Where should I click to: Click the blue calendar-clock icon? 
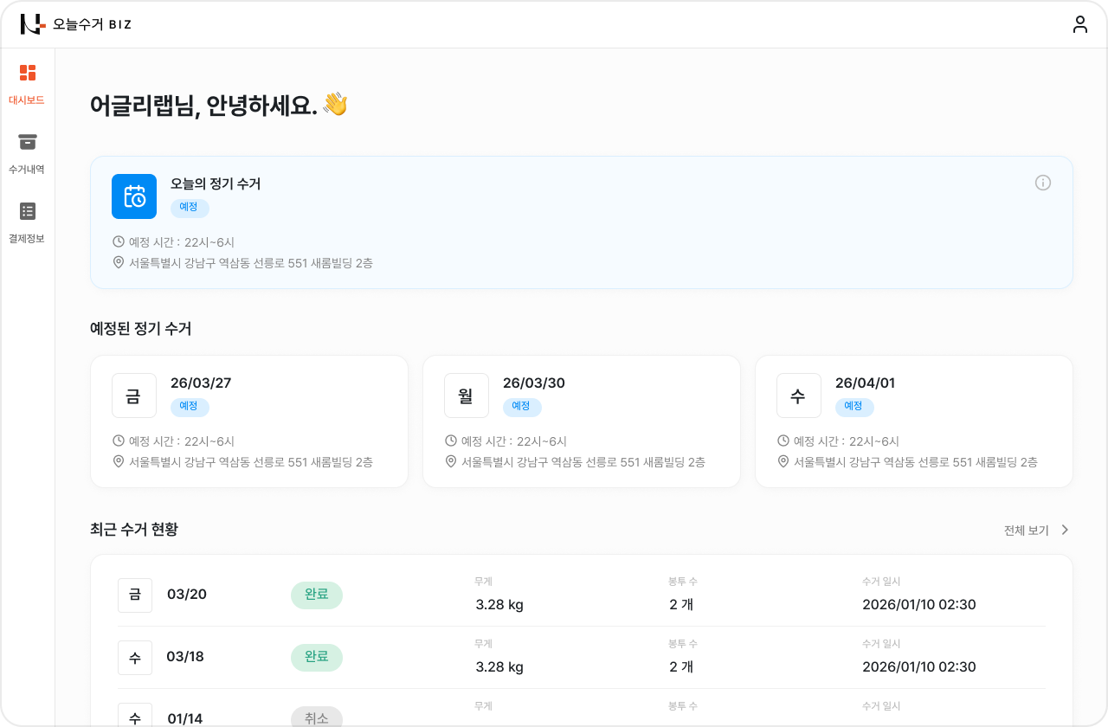pyautogui.click(x=134, y=196)
